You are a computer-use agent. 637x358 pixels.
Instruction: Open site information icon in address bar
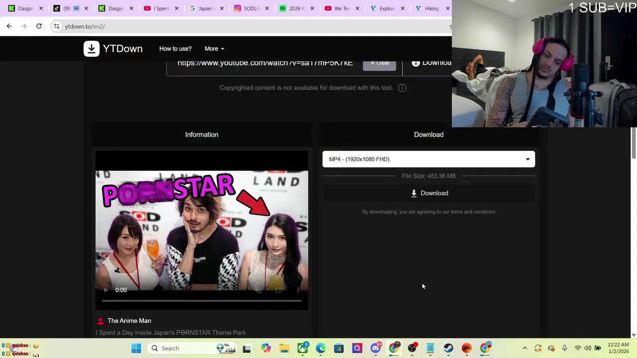[x=56, y=26]
